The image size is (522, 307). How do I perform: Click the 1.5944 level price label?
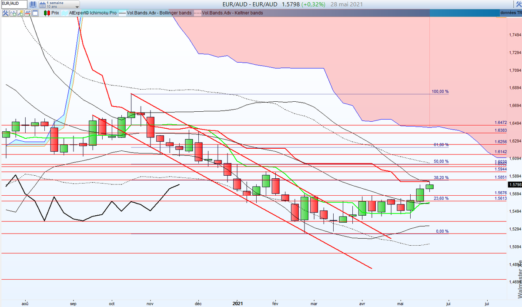tap(500, 169)
